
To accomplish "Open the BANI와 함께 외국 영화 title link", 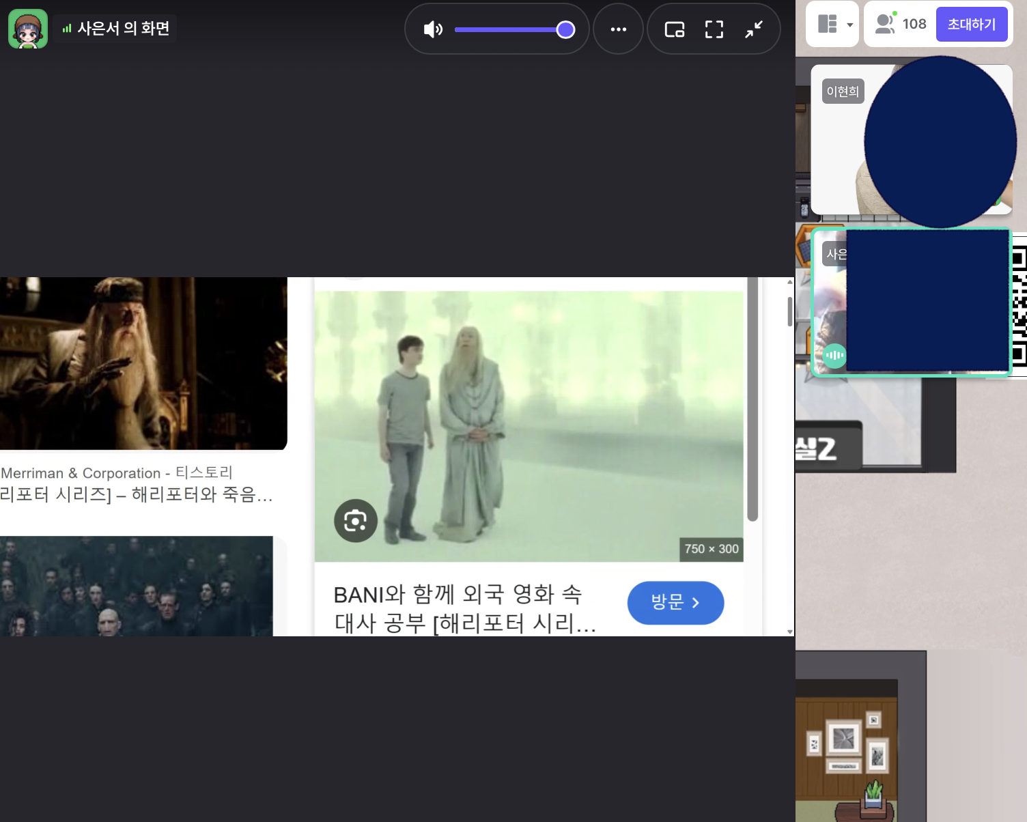I will (465, 608).
